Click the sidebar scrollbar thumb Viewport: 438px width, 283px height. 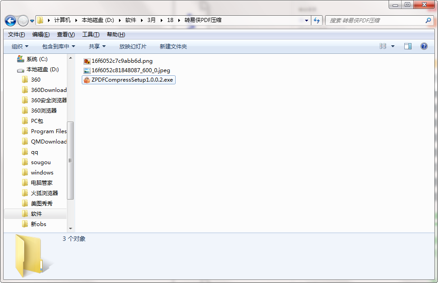pyautogui.click(x=71, y=161)
